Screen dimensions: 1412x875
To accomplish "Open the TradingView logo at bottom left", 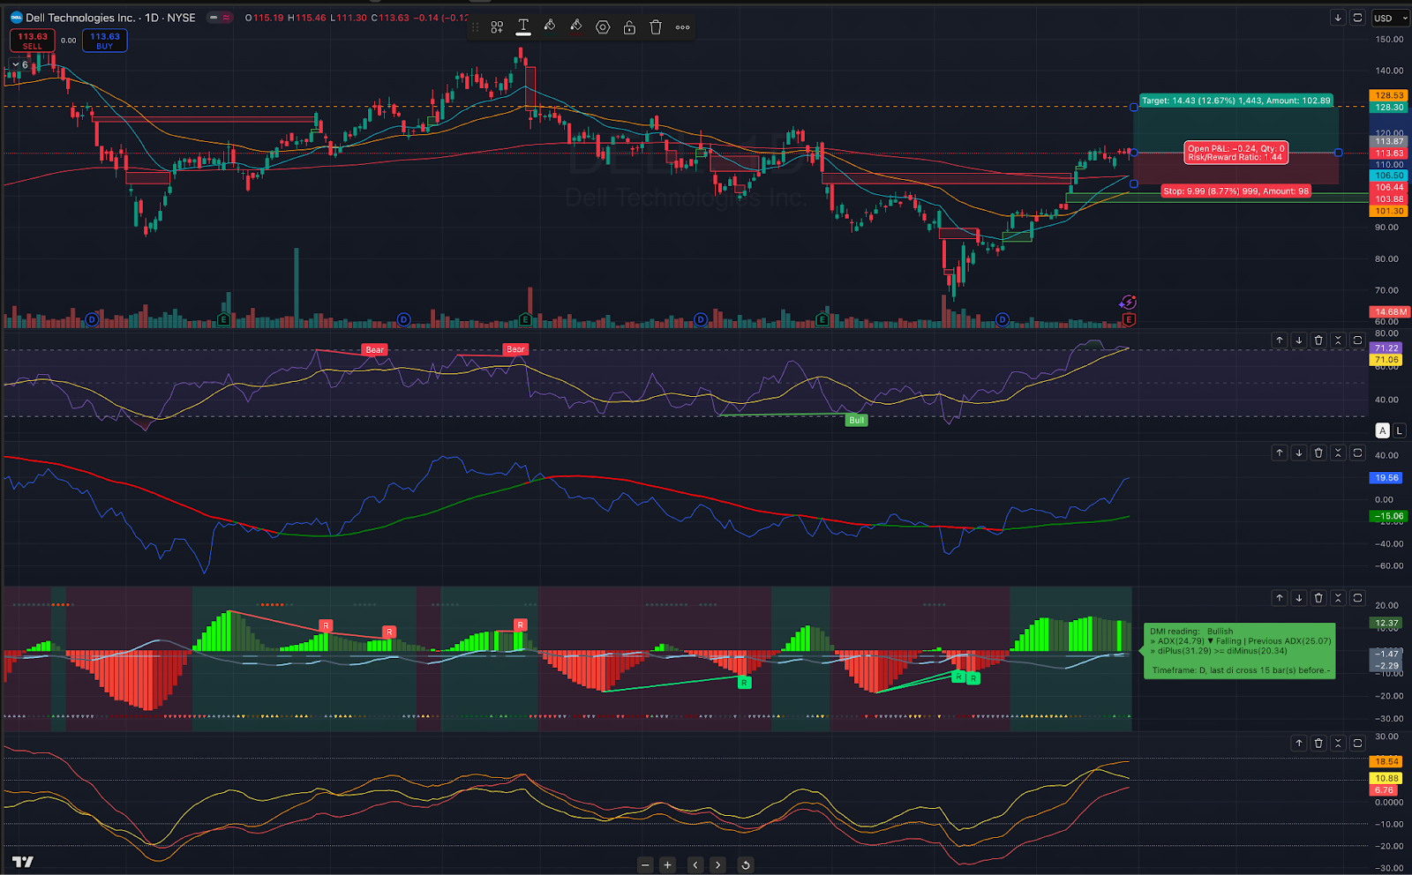I will coord(22,862).
